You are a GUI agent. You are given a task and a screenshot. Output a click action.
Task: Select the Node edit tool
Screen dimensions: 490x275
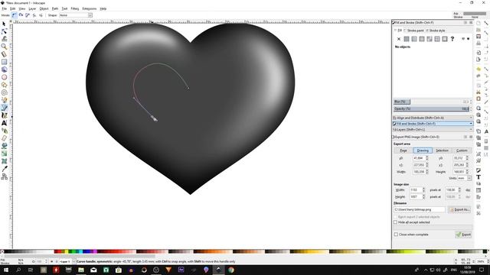[4, 31]
